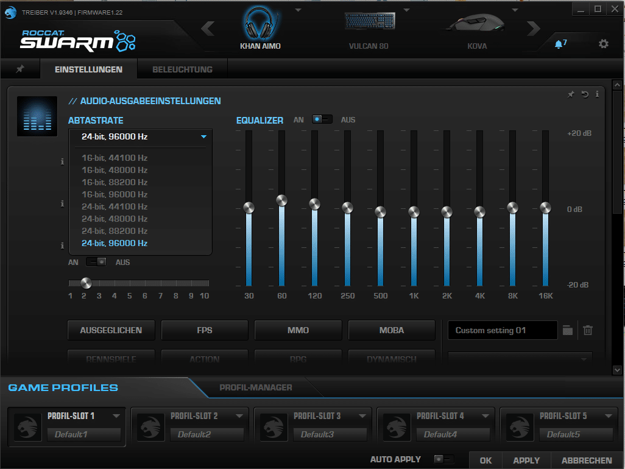625x469 pixels.
Task: Open the folder icon beside Custom setting 01
Action: click(568, 330)
